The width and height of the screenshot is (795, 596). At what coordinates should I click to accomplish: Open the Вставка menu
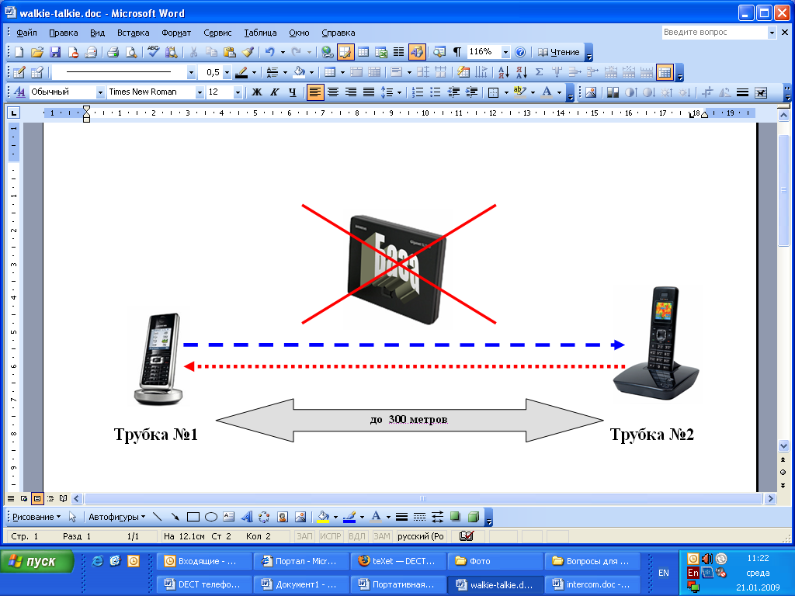point(133,33)
